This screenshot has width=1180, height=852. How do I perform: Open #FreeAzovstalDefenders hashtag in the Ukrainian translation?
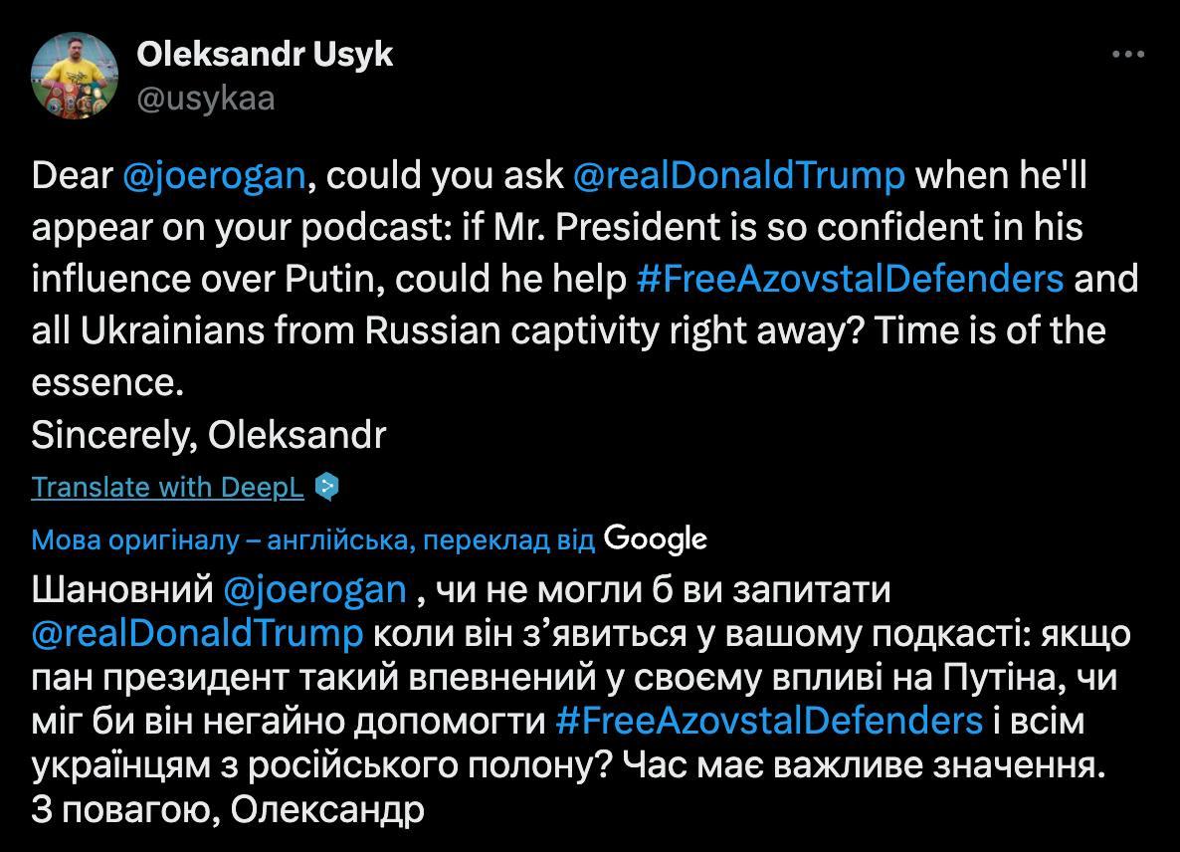pyautogui.click(x=769, y=721)
